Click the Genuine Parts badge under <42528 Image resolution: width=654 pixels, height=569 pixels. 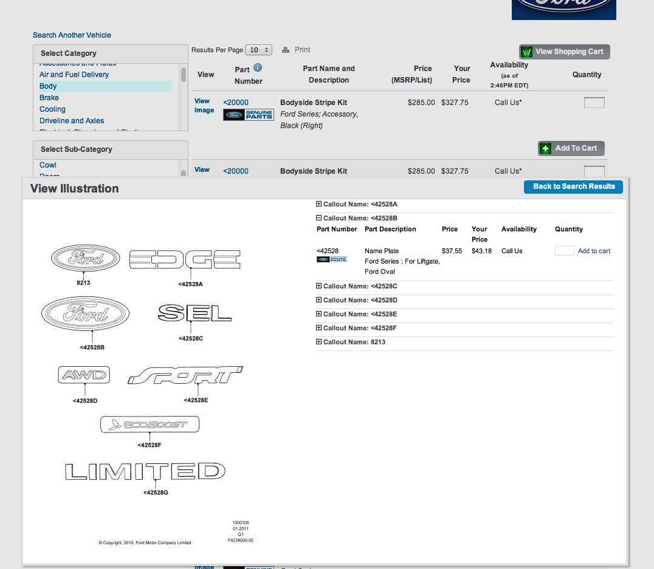click(x=331, y=259)
